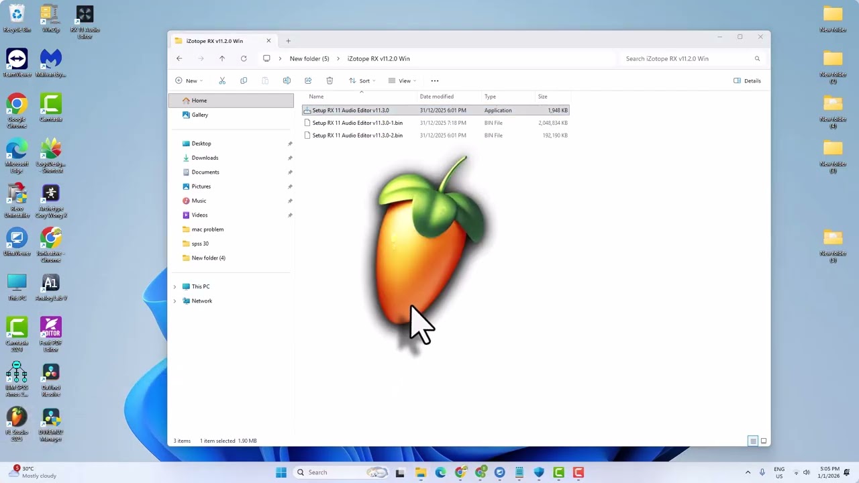Add a new Explorer tab
Viewport: 859px width, 483px height.
(x=288, y=41)
